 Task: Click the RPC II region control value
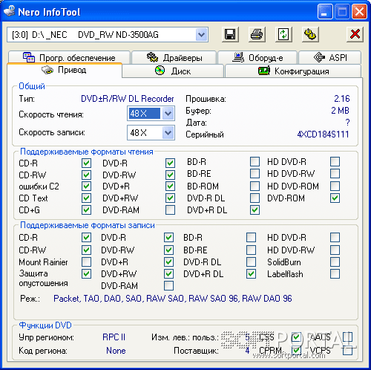click(114, 337)
